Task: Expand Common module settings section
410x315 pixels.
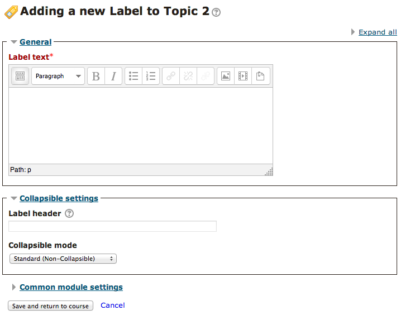Action: tap(71, 287)
